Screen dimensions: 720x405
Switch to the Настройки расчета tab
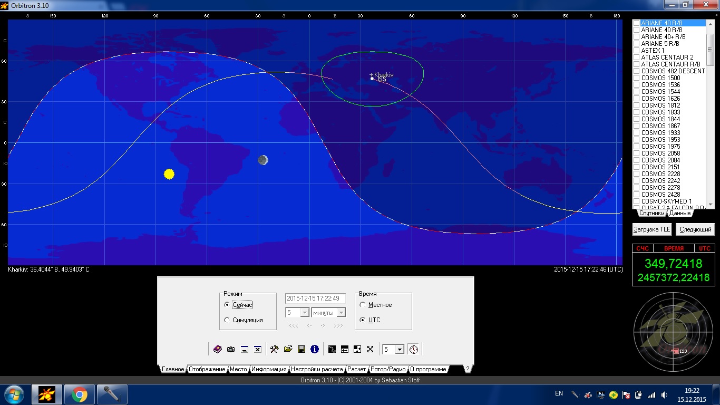pos(317,369)
